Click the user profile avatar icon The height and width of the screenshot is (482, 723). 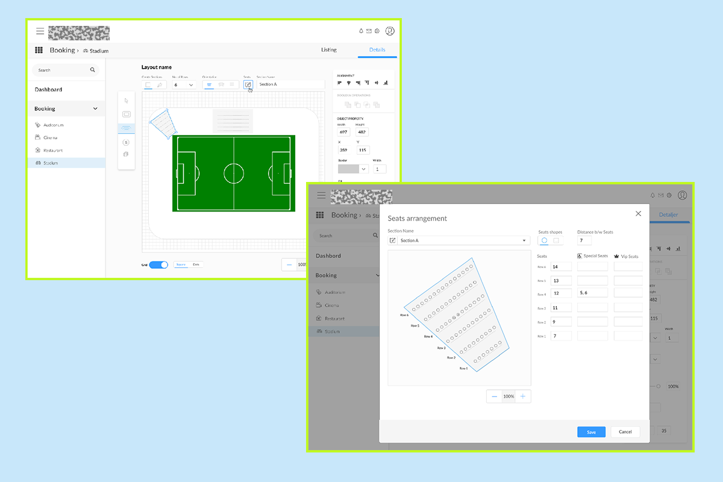click(x=390, y=31)
